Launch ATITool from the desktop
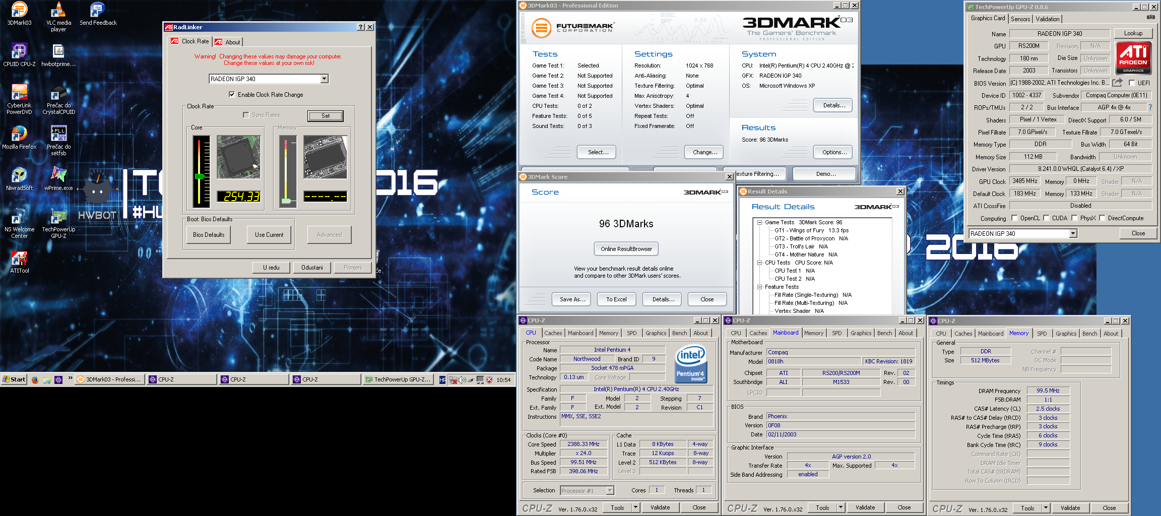The width and height of the screenshot is (1161, 516). [x=19, y=262]
